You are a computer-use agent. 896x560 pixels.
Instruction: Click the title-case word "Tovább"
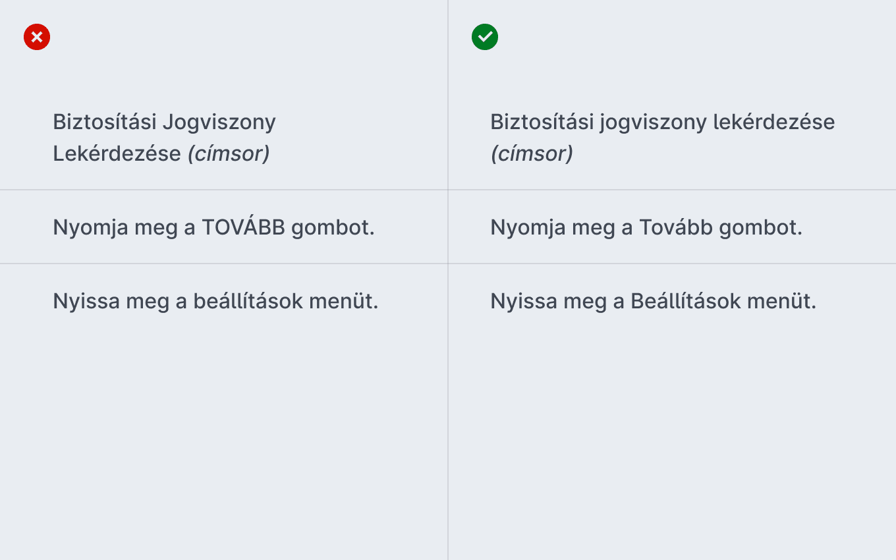[x=676, y=227]
